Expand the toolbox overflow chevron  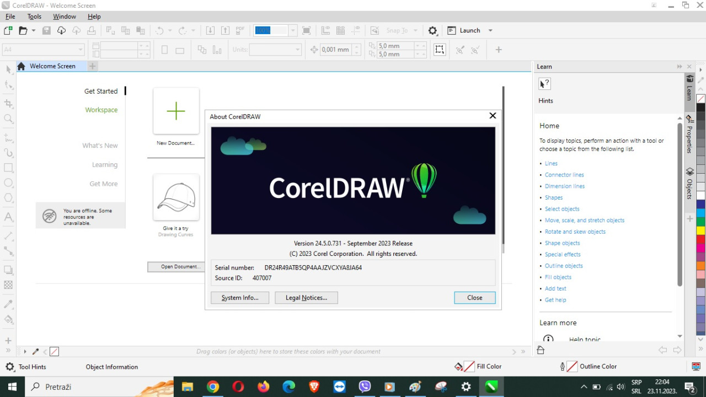(x=8, y=351)
